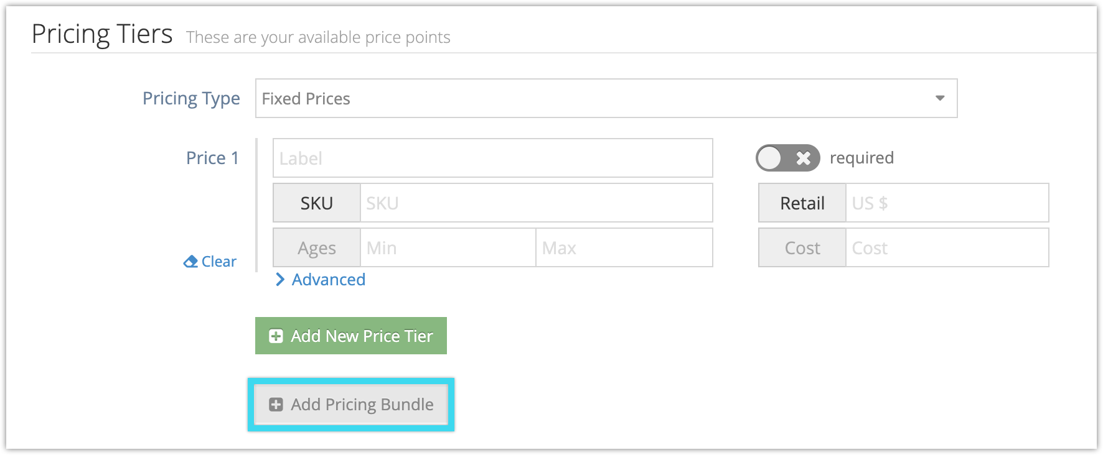Click the Cost input field
Image resolution: width=1103 pixels, height=455 pixels.
pyautogui.click(x=947, y=247)
